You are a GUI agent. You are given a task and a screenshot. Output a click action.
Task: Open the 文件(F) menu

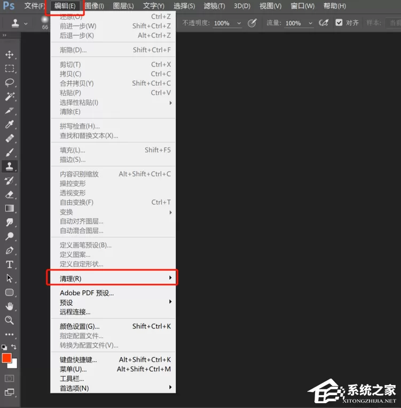pos(34,6)
